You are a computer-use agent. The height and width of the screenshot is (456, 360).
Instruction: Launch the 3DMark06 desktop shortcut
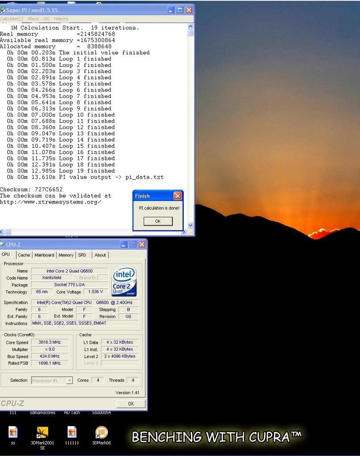coord(101,433)
